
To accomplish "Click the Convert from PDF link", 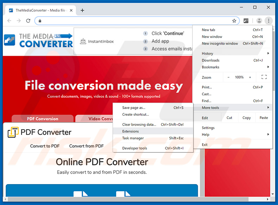I will click(86, 146).
